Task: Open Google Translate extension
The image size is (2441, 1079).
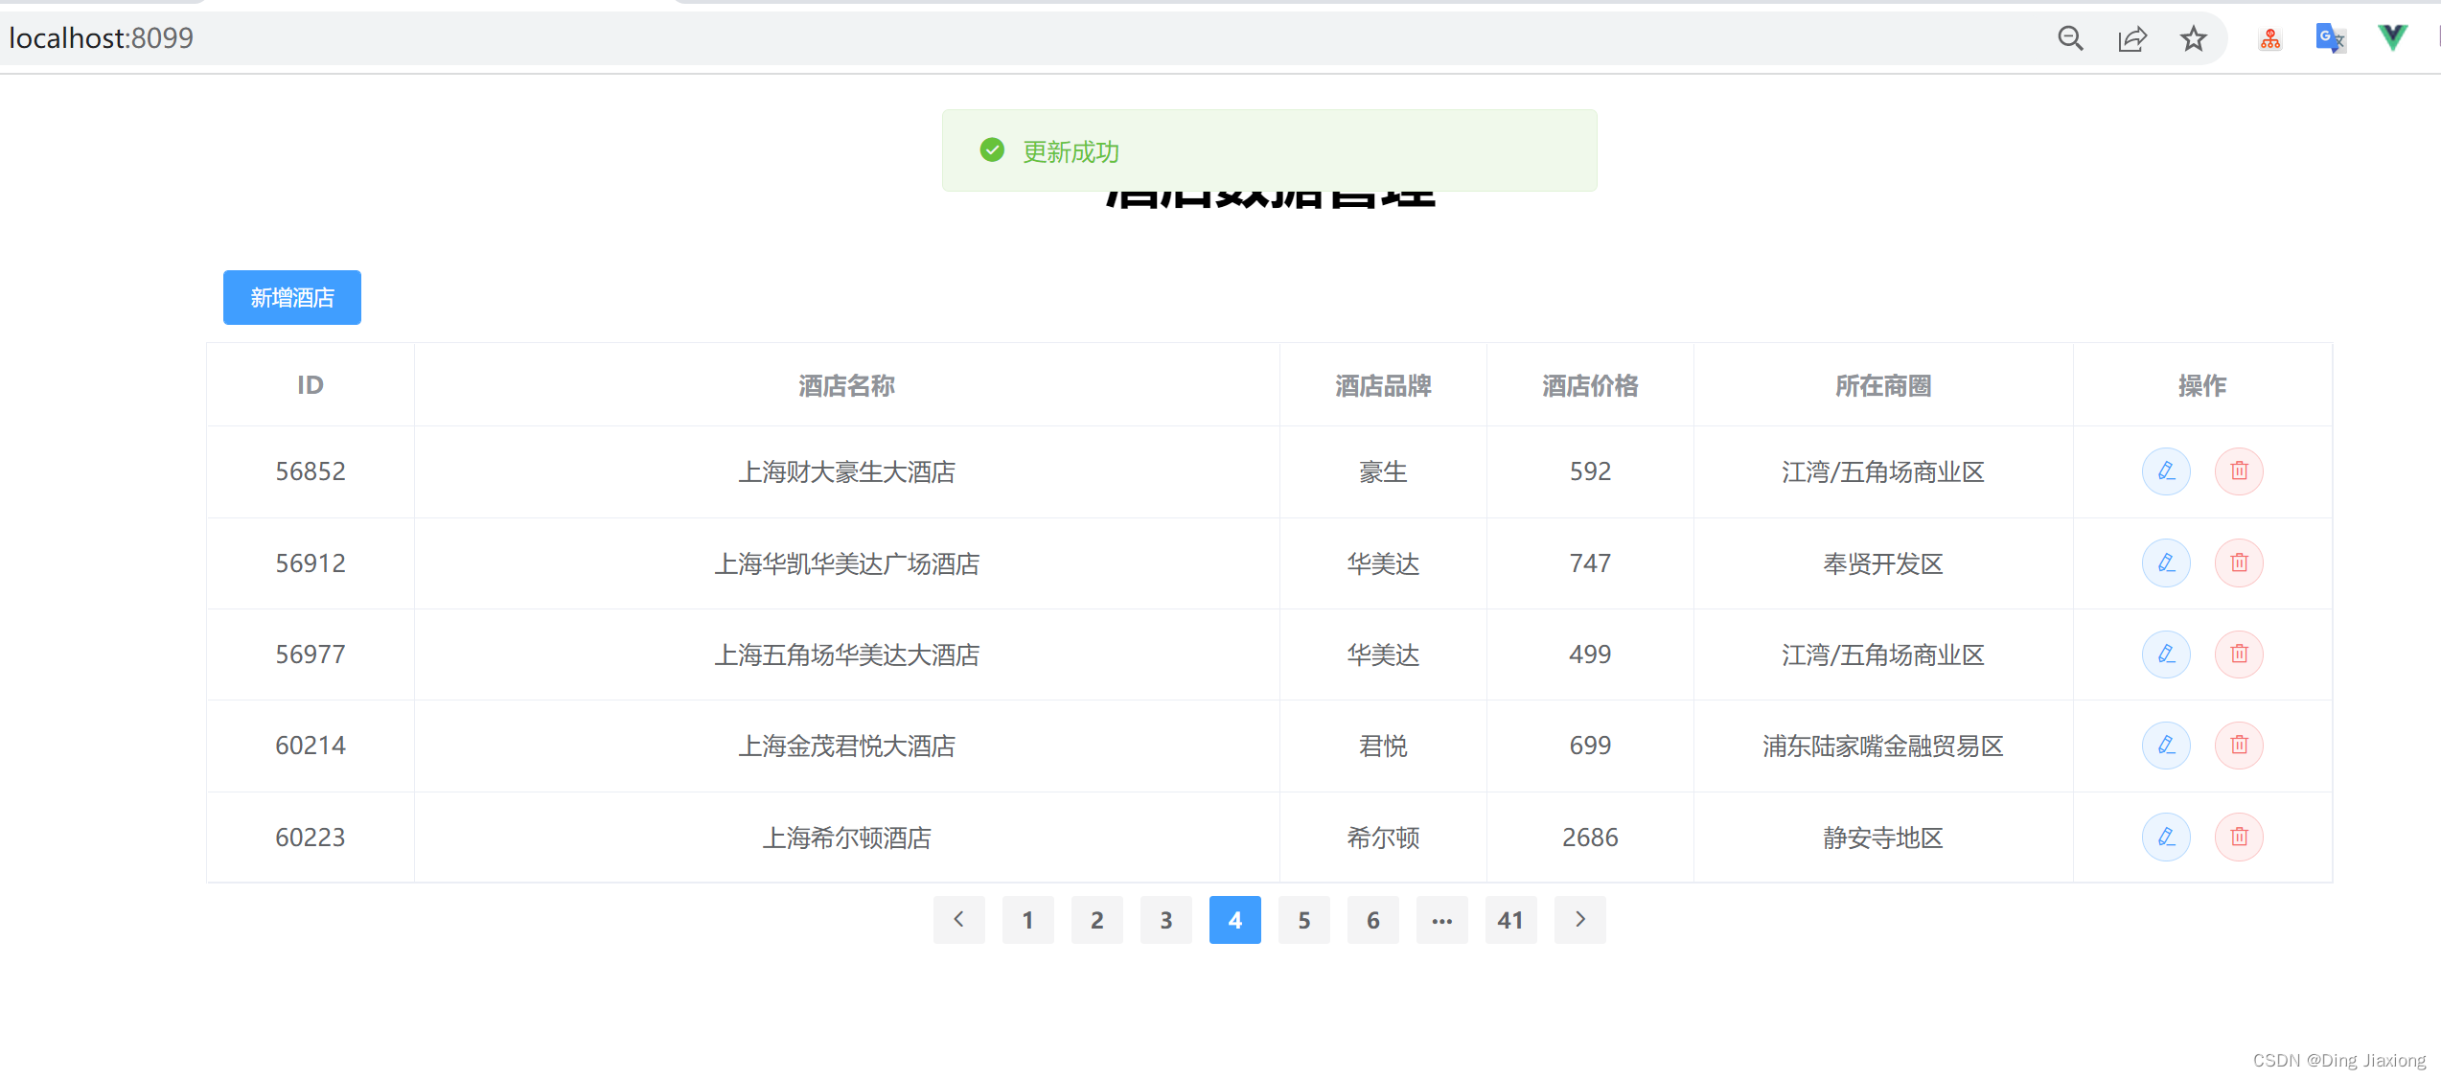Action: tap(2330, 38)
